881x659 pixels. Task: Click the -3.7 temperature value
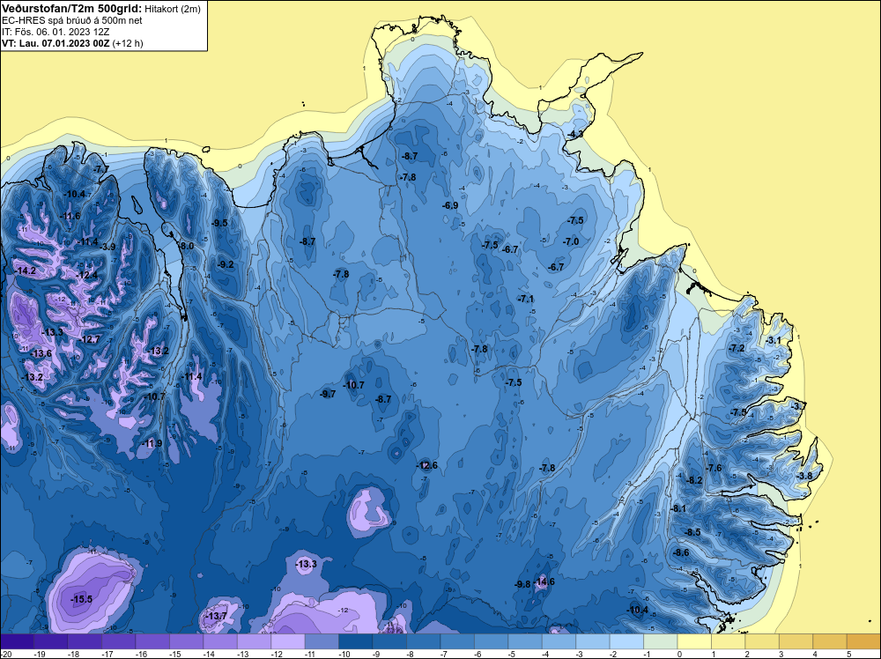tap(799, 406)
